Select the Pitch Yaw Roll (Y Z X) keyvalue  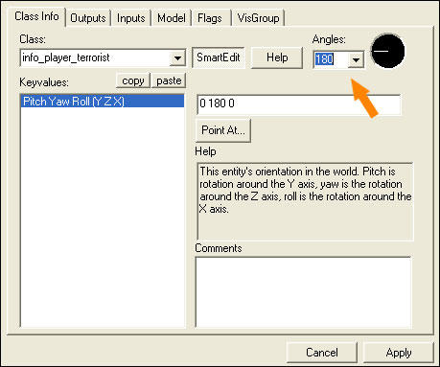pyautogui.click(x=103, y=102)
